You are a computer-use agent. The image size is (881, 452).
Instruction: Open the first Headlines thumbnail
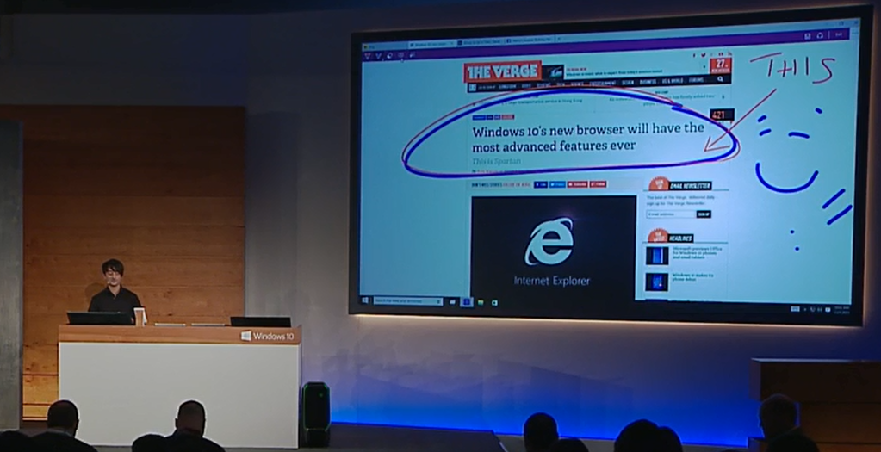657,256
